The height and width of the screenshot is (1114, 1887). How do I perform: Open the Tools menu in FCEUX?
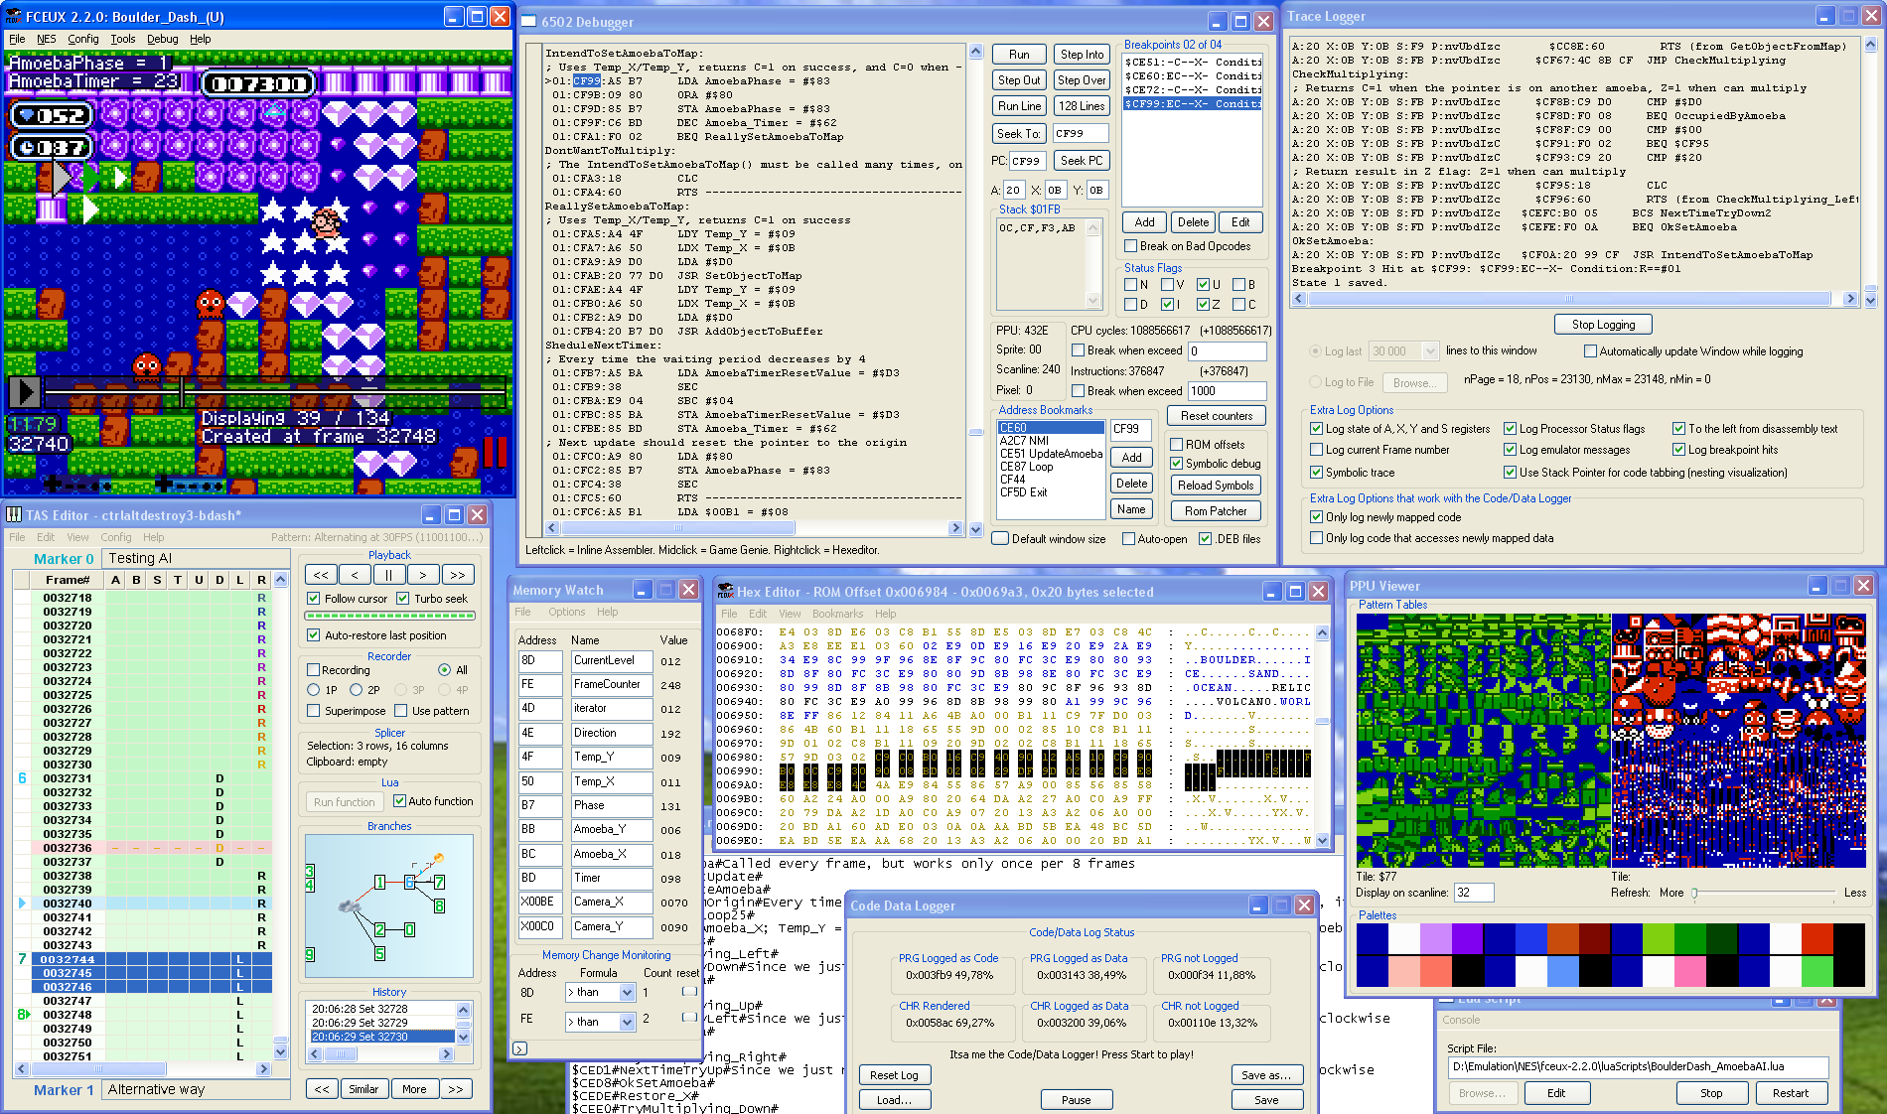click(x=123, y=40)
